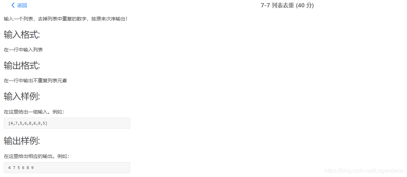Viewport: 407px width, 177px height.
Task: Click the 40 分 score label
Action: coord(305,6)
